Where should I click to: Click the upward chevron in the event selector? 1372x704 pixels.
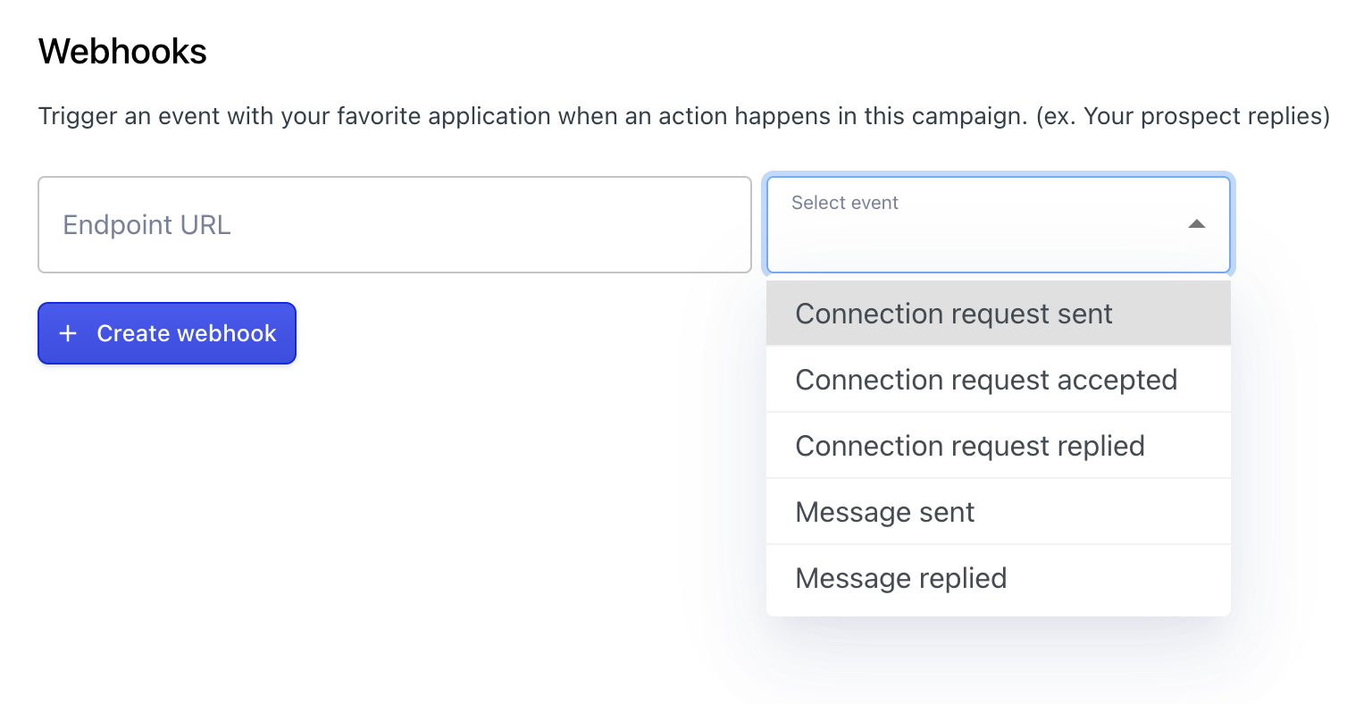[x=1196, y=224]
